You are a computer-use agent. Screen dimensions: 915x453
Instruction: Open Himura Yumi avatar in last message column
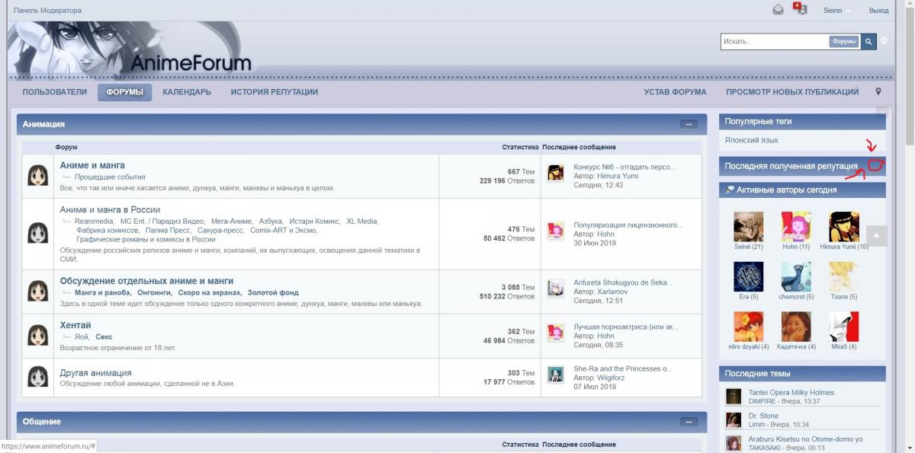click(x=556, y=173)
